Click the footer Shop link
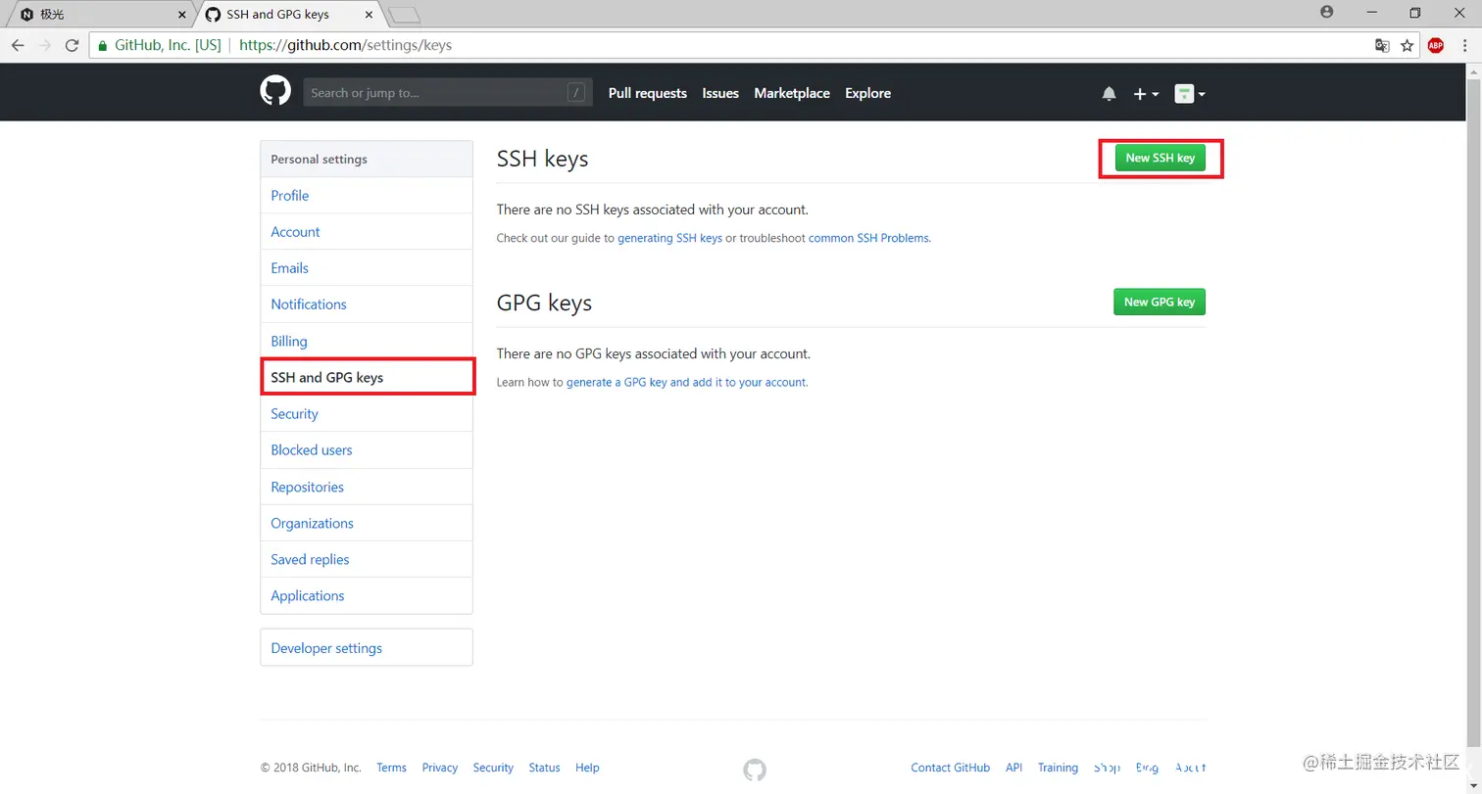Image resolution: width=1482 pixels, height=794 pixels. pyautogui.click(x=1107, y=768)
